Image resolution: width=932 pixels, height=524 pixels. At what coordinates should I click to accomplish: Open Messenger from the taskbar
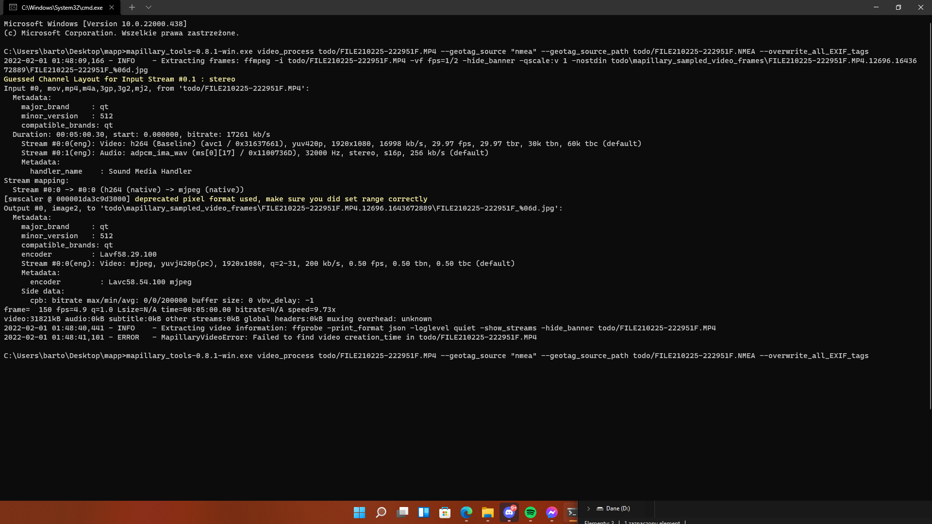(552, 512)
